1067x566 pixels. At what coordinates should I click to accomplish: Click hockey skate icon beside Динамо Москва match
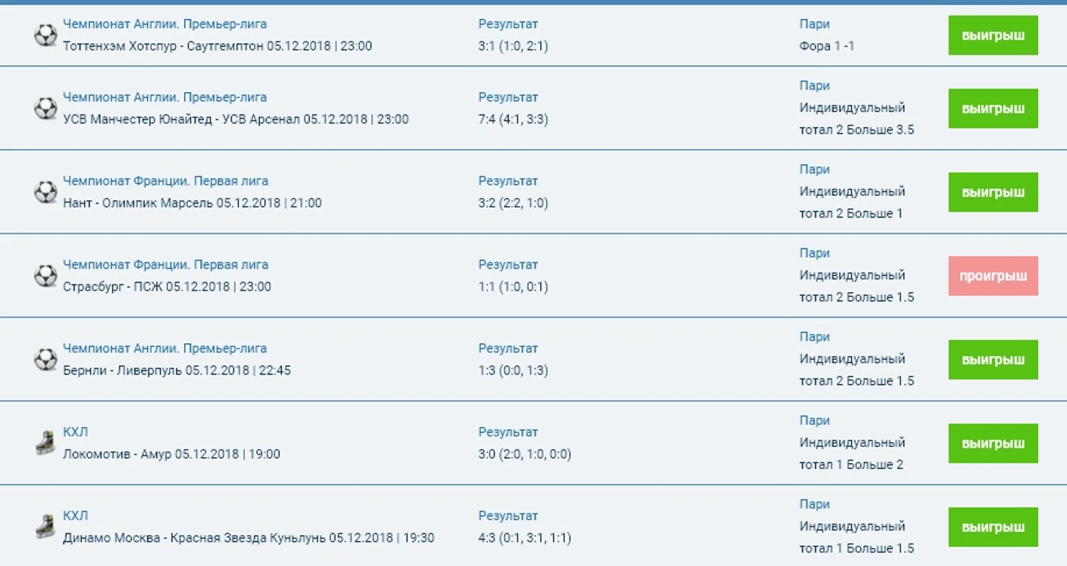click(45, 527)
